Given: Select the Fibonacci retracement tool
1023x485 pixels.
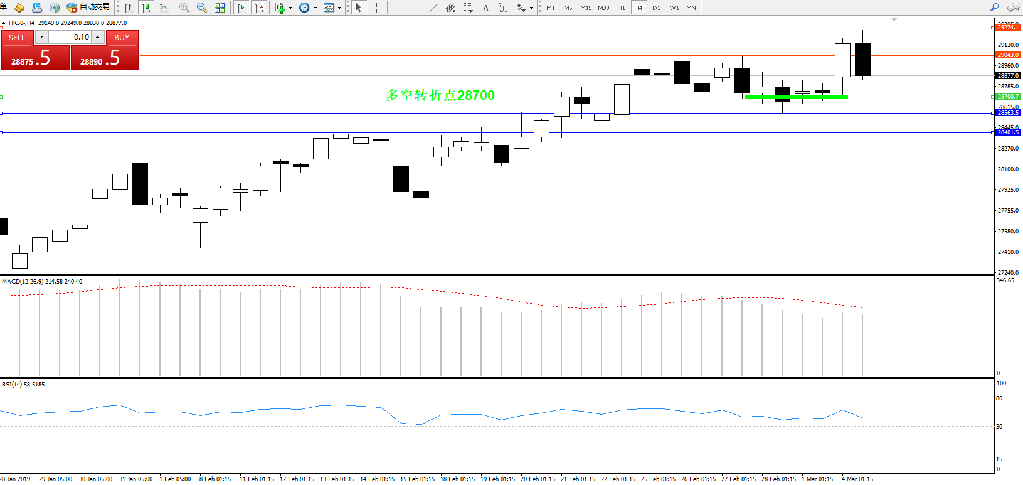Looking at the screenshot, I should pos(468,8).
